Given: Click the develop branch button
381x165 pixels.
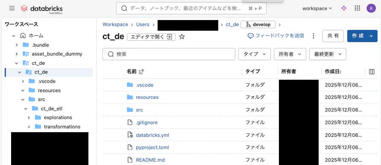Looking at the screenshot, I should pyautogui.click(x=258, y=24).
